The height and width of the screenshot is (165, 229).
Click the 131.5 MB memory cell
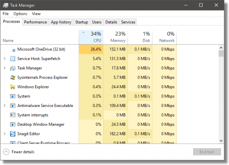(x=116, y=59)
